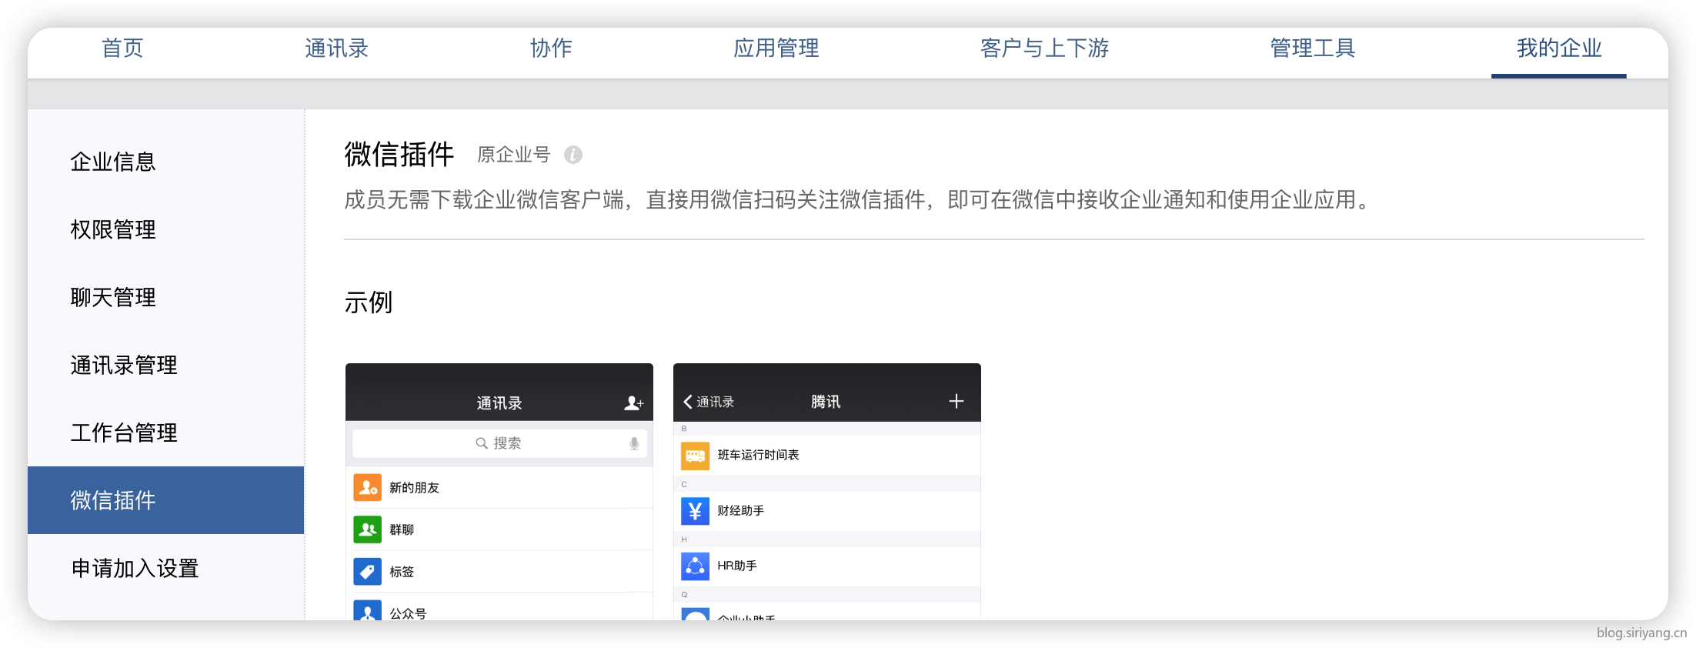Open the 协作 tab
This screenshot has width=1696, height=648.
[x=551, y=48]
